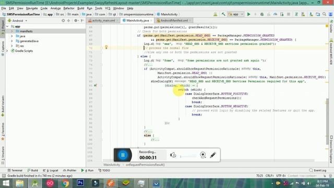The height and width of the screenshot is (188, 334).
Task: Expand the java folder
Action: click(12, 36)
